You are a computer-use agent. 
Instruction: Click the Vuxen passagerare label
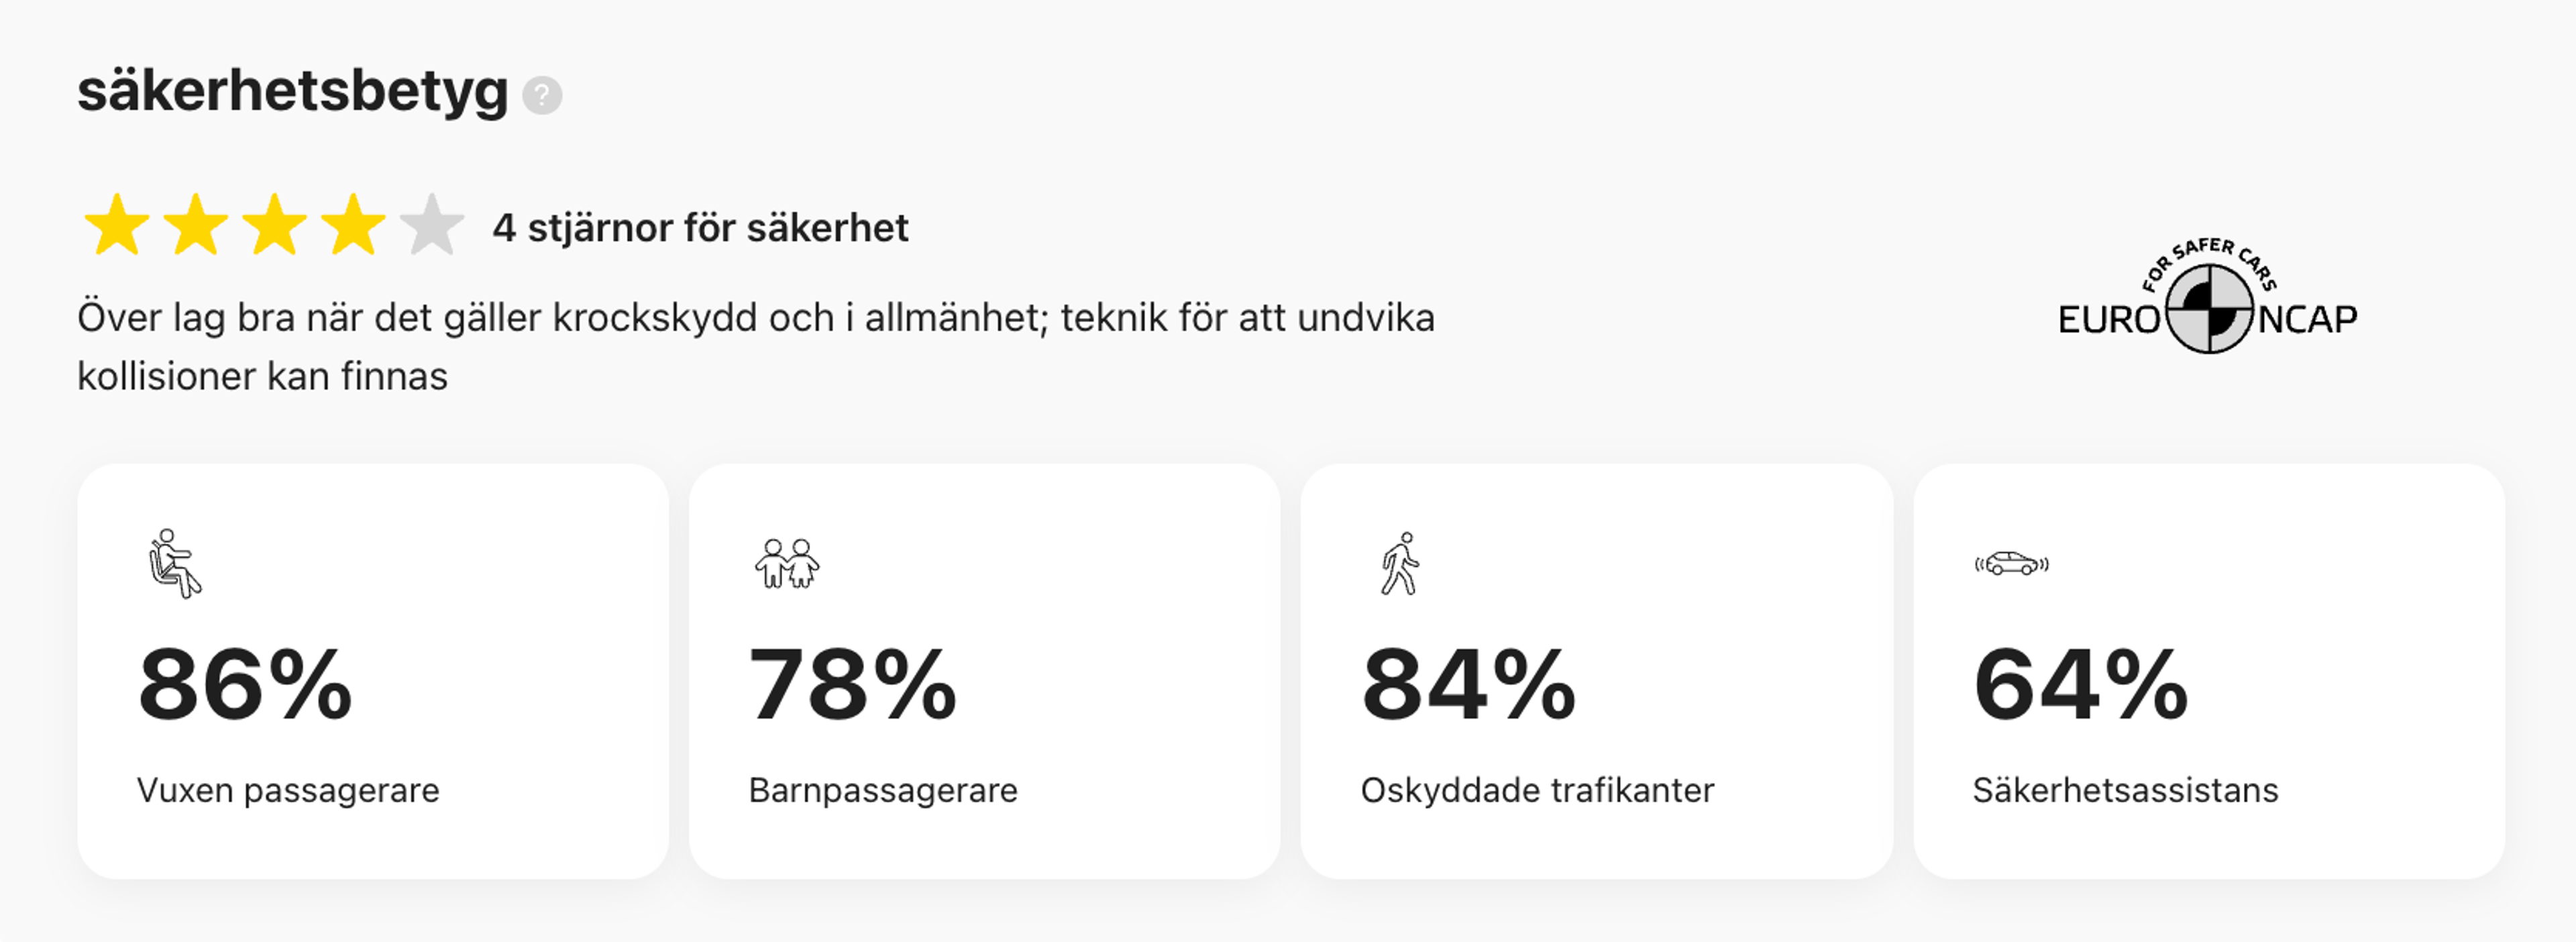pos(288,790)
